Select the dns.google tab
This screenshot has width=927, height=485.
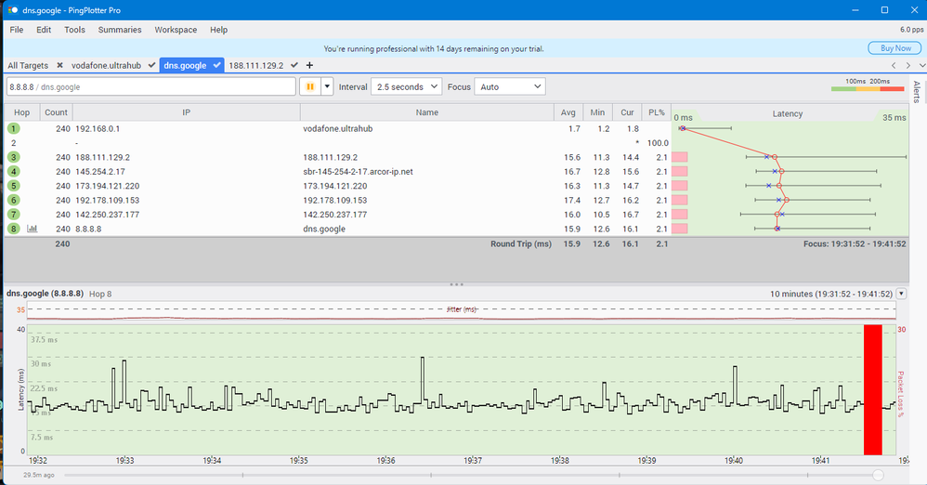[x=185, y=66]
